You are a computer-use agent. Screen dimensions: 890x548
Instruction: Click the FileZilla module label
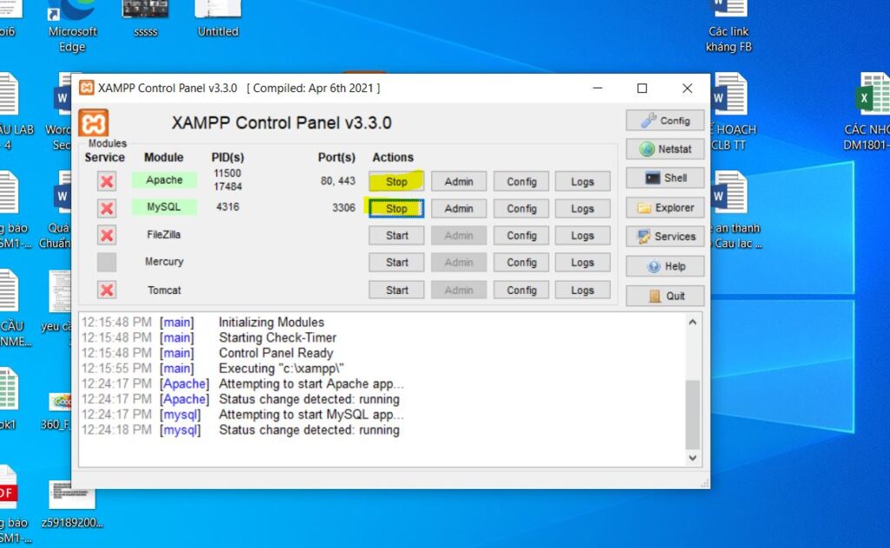[x=163, y=235]
